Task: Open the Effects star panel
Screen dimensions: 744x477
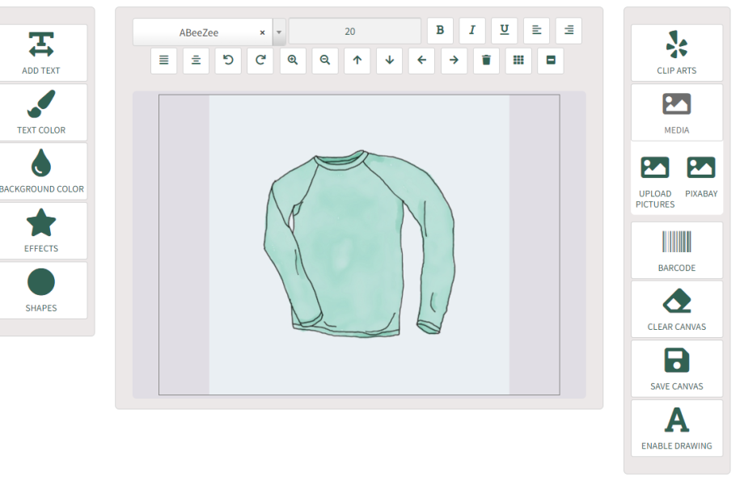Action: pyautogui.click(x=41, y=231)
